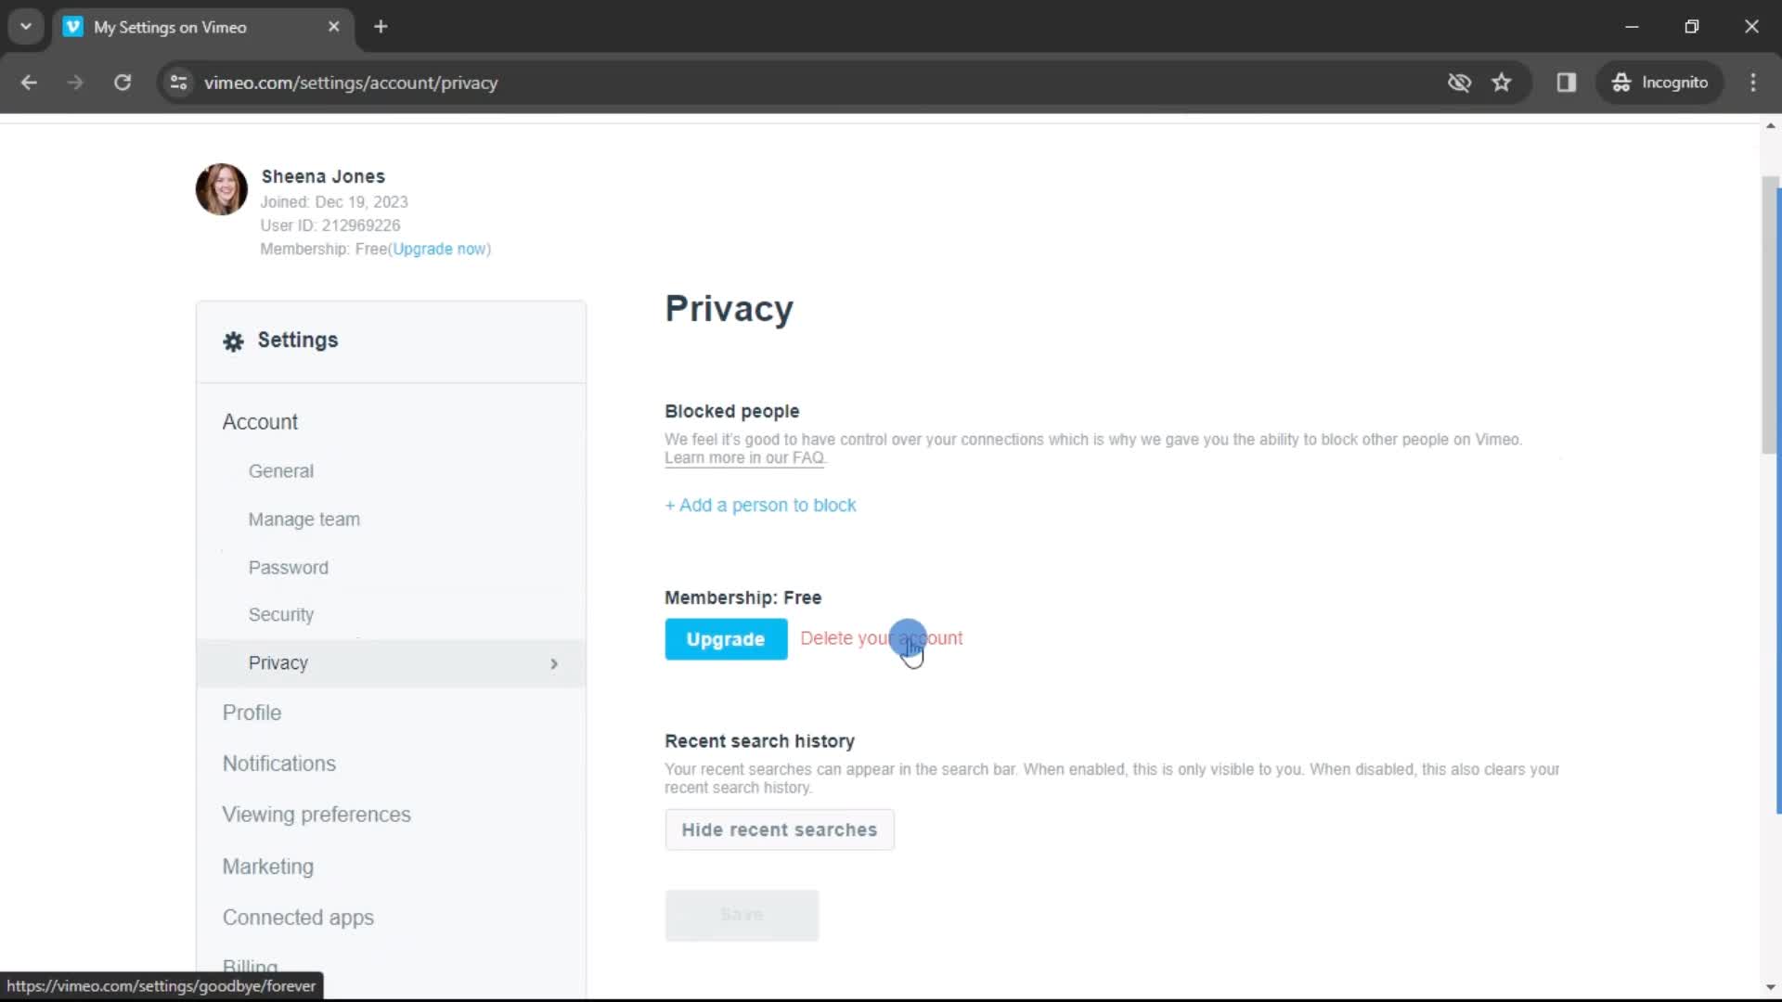Click the new tab plus button

(381, 27)
